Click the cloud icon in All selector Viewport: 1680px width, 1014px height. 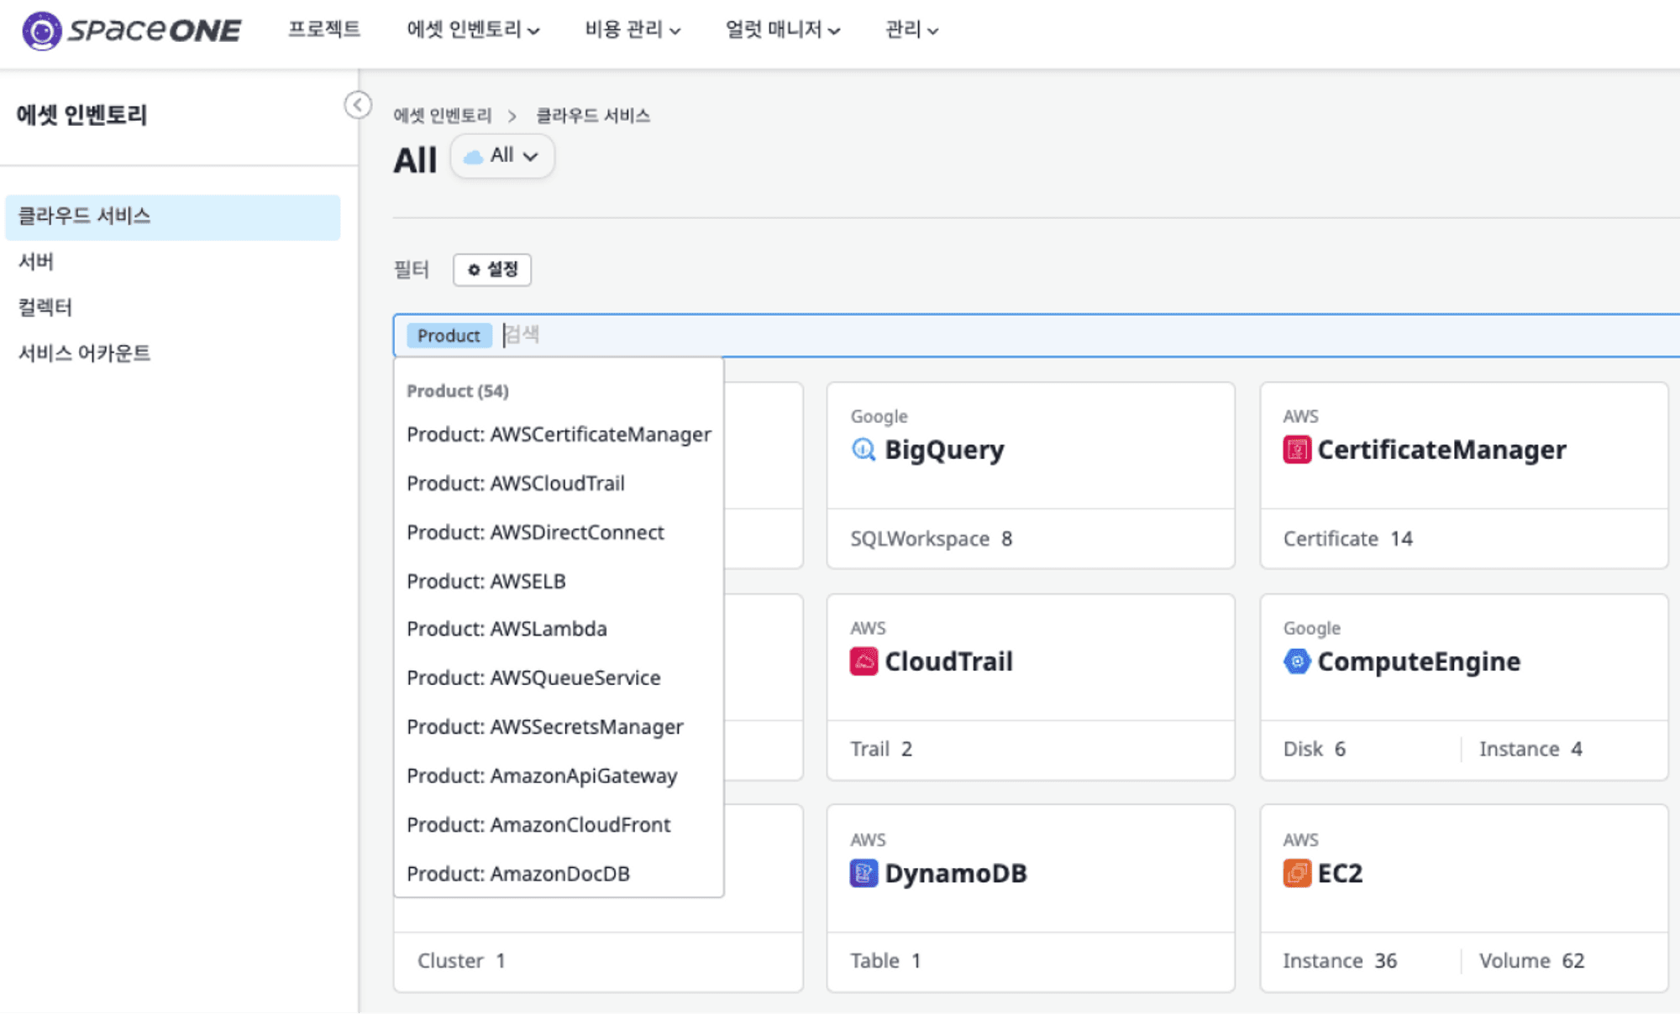(474, 156)
